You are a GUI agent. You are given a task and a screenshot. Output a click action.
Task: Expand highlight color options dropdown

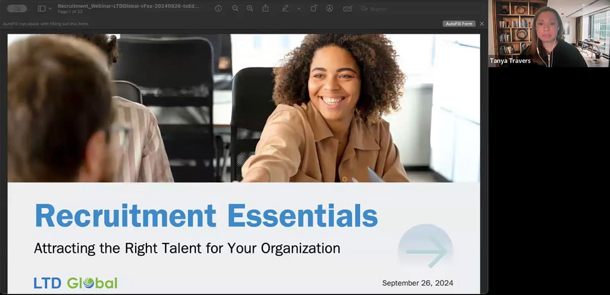[x=298, y=9]
